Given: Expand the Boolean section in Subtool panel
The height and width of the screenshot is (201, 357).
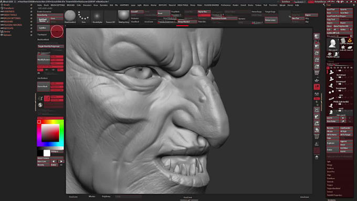Looking at the screenshot, I should 330,168.
